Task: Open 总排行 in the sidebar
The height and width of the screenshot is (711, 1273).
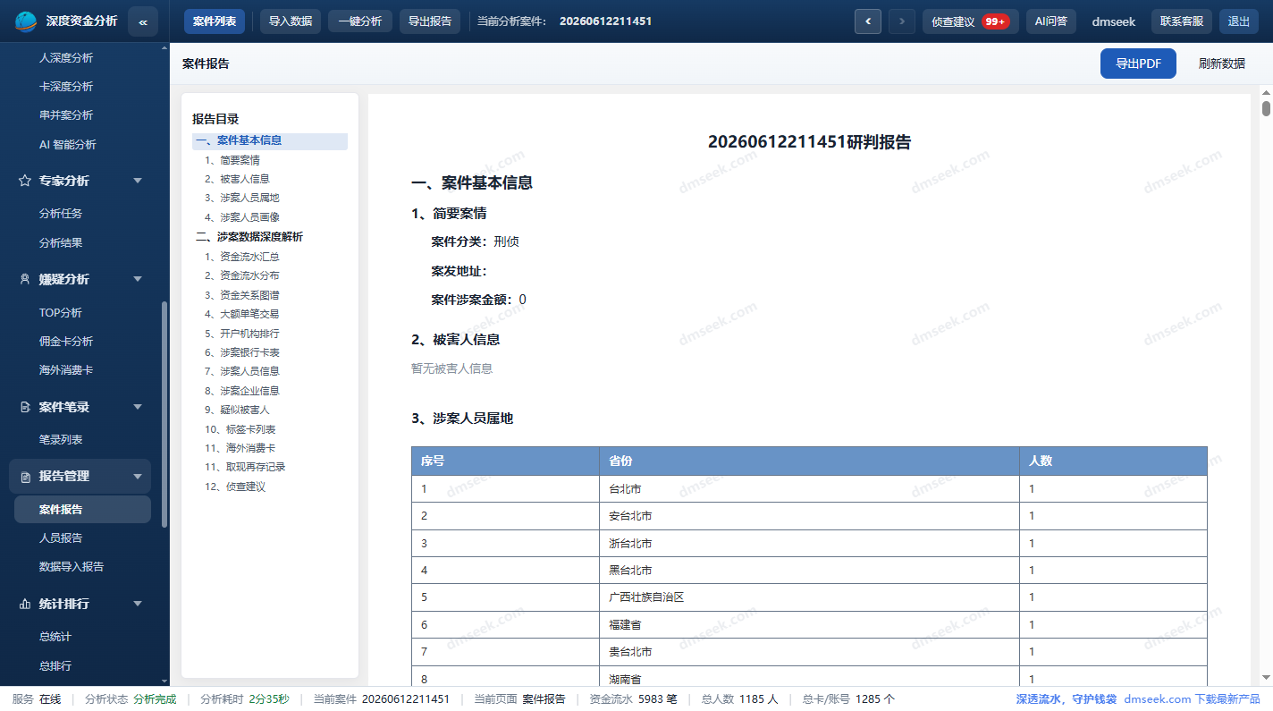Action: point(55,666)
